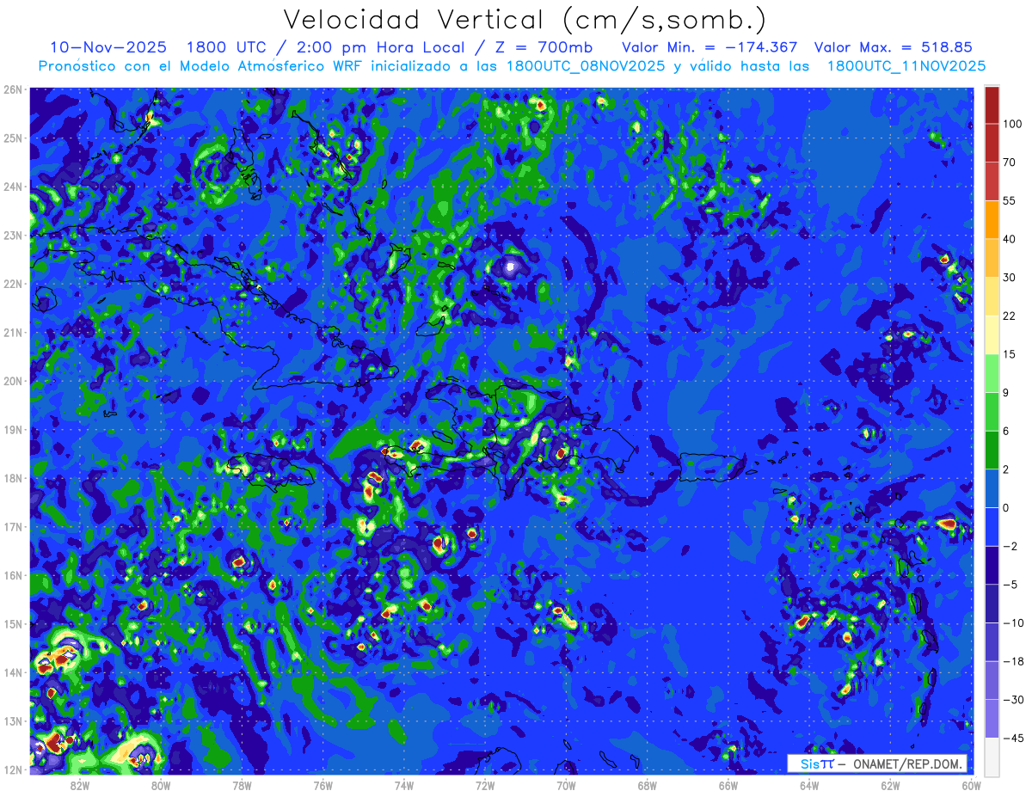Click colorbar label '-18'
This screenshot has width=1032, height=797.
coord(1012,660)
